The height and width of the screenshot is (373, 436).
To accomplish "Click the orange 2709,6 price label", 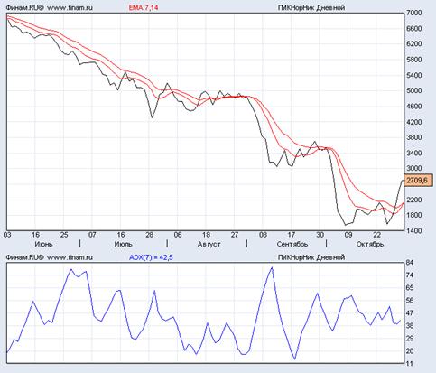I will [418, 180].
